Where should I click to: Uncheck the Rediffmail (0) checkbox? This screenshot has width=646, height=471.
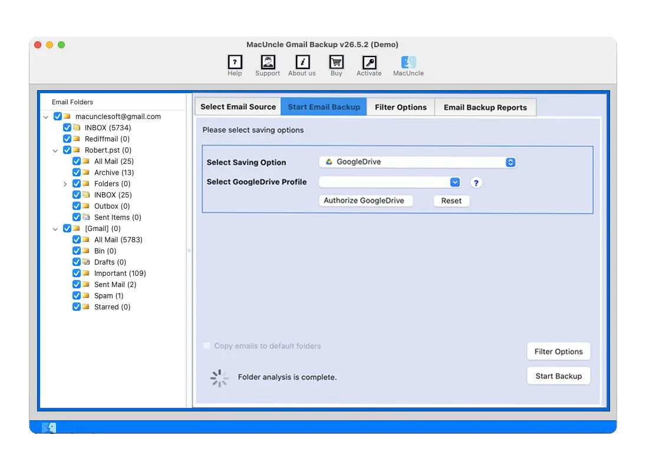click(67, 139)
